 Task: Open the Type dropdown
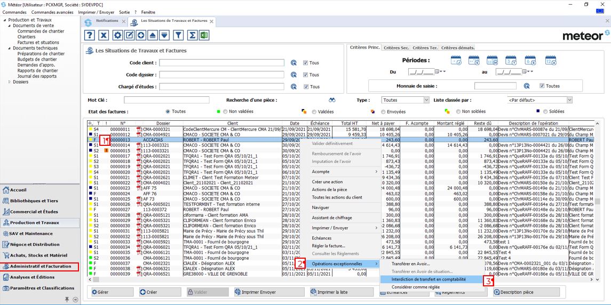(x=426, y=100)
